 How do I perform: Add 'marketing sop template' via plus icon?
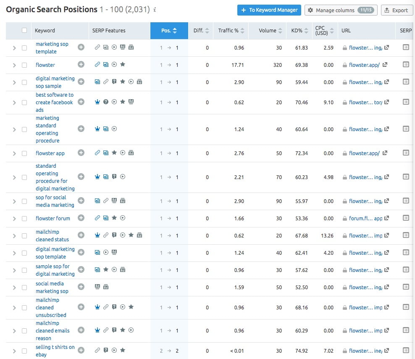pos(81,47)
